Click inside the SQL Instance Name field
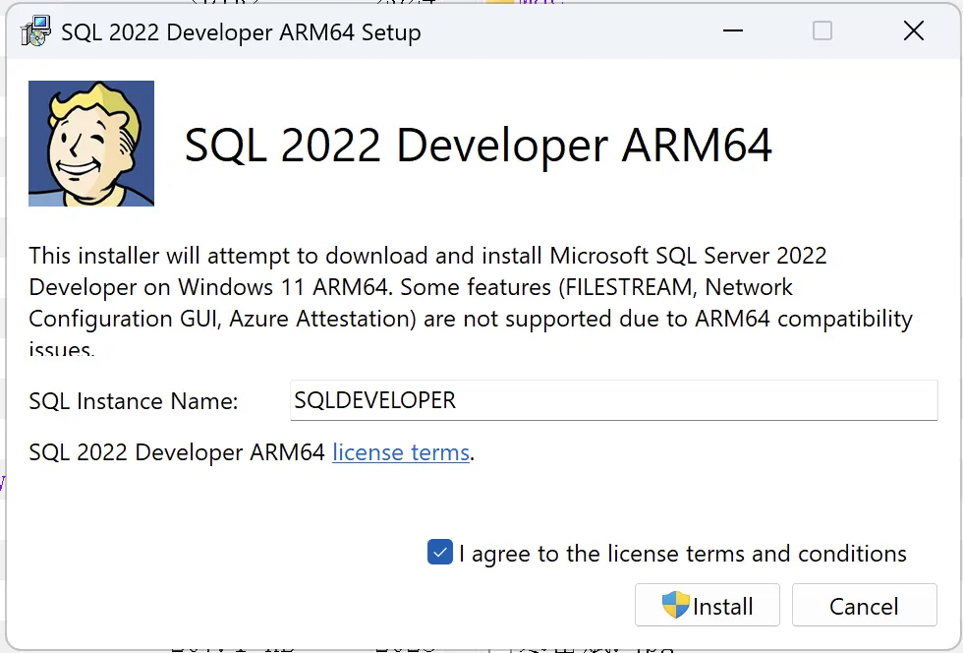 click(613, 400)
